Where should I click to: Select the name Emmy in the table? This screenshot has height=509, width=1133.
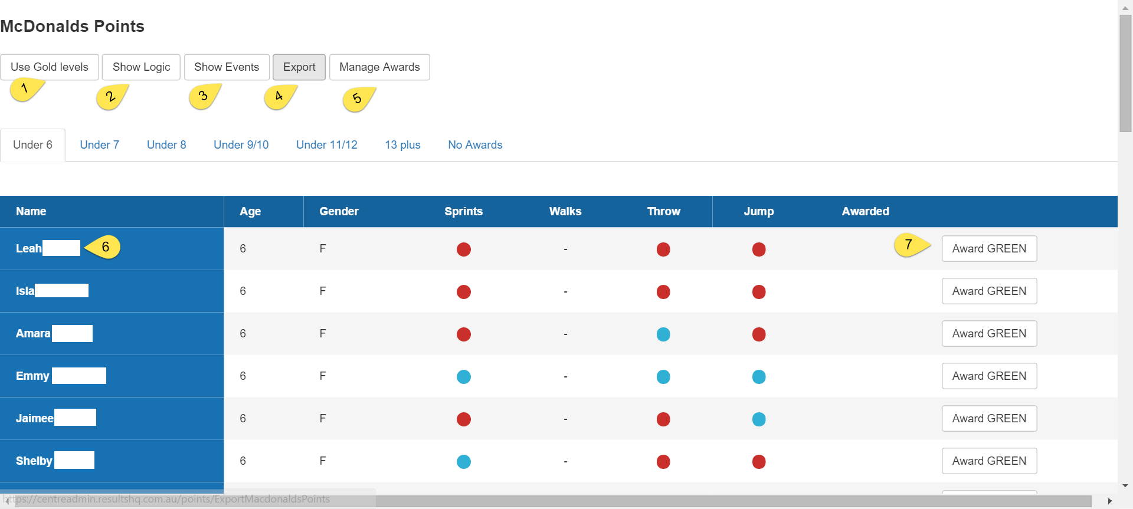[32, 376]
